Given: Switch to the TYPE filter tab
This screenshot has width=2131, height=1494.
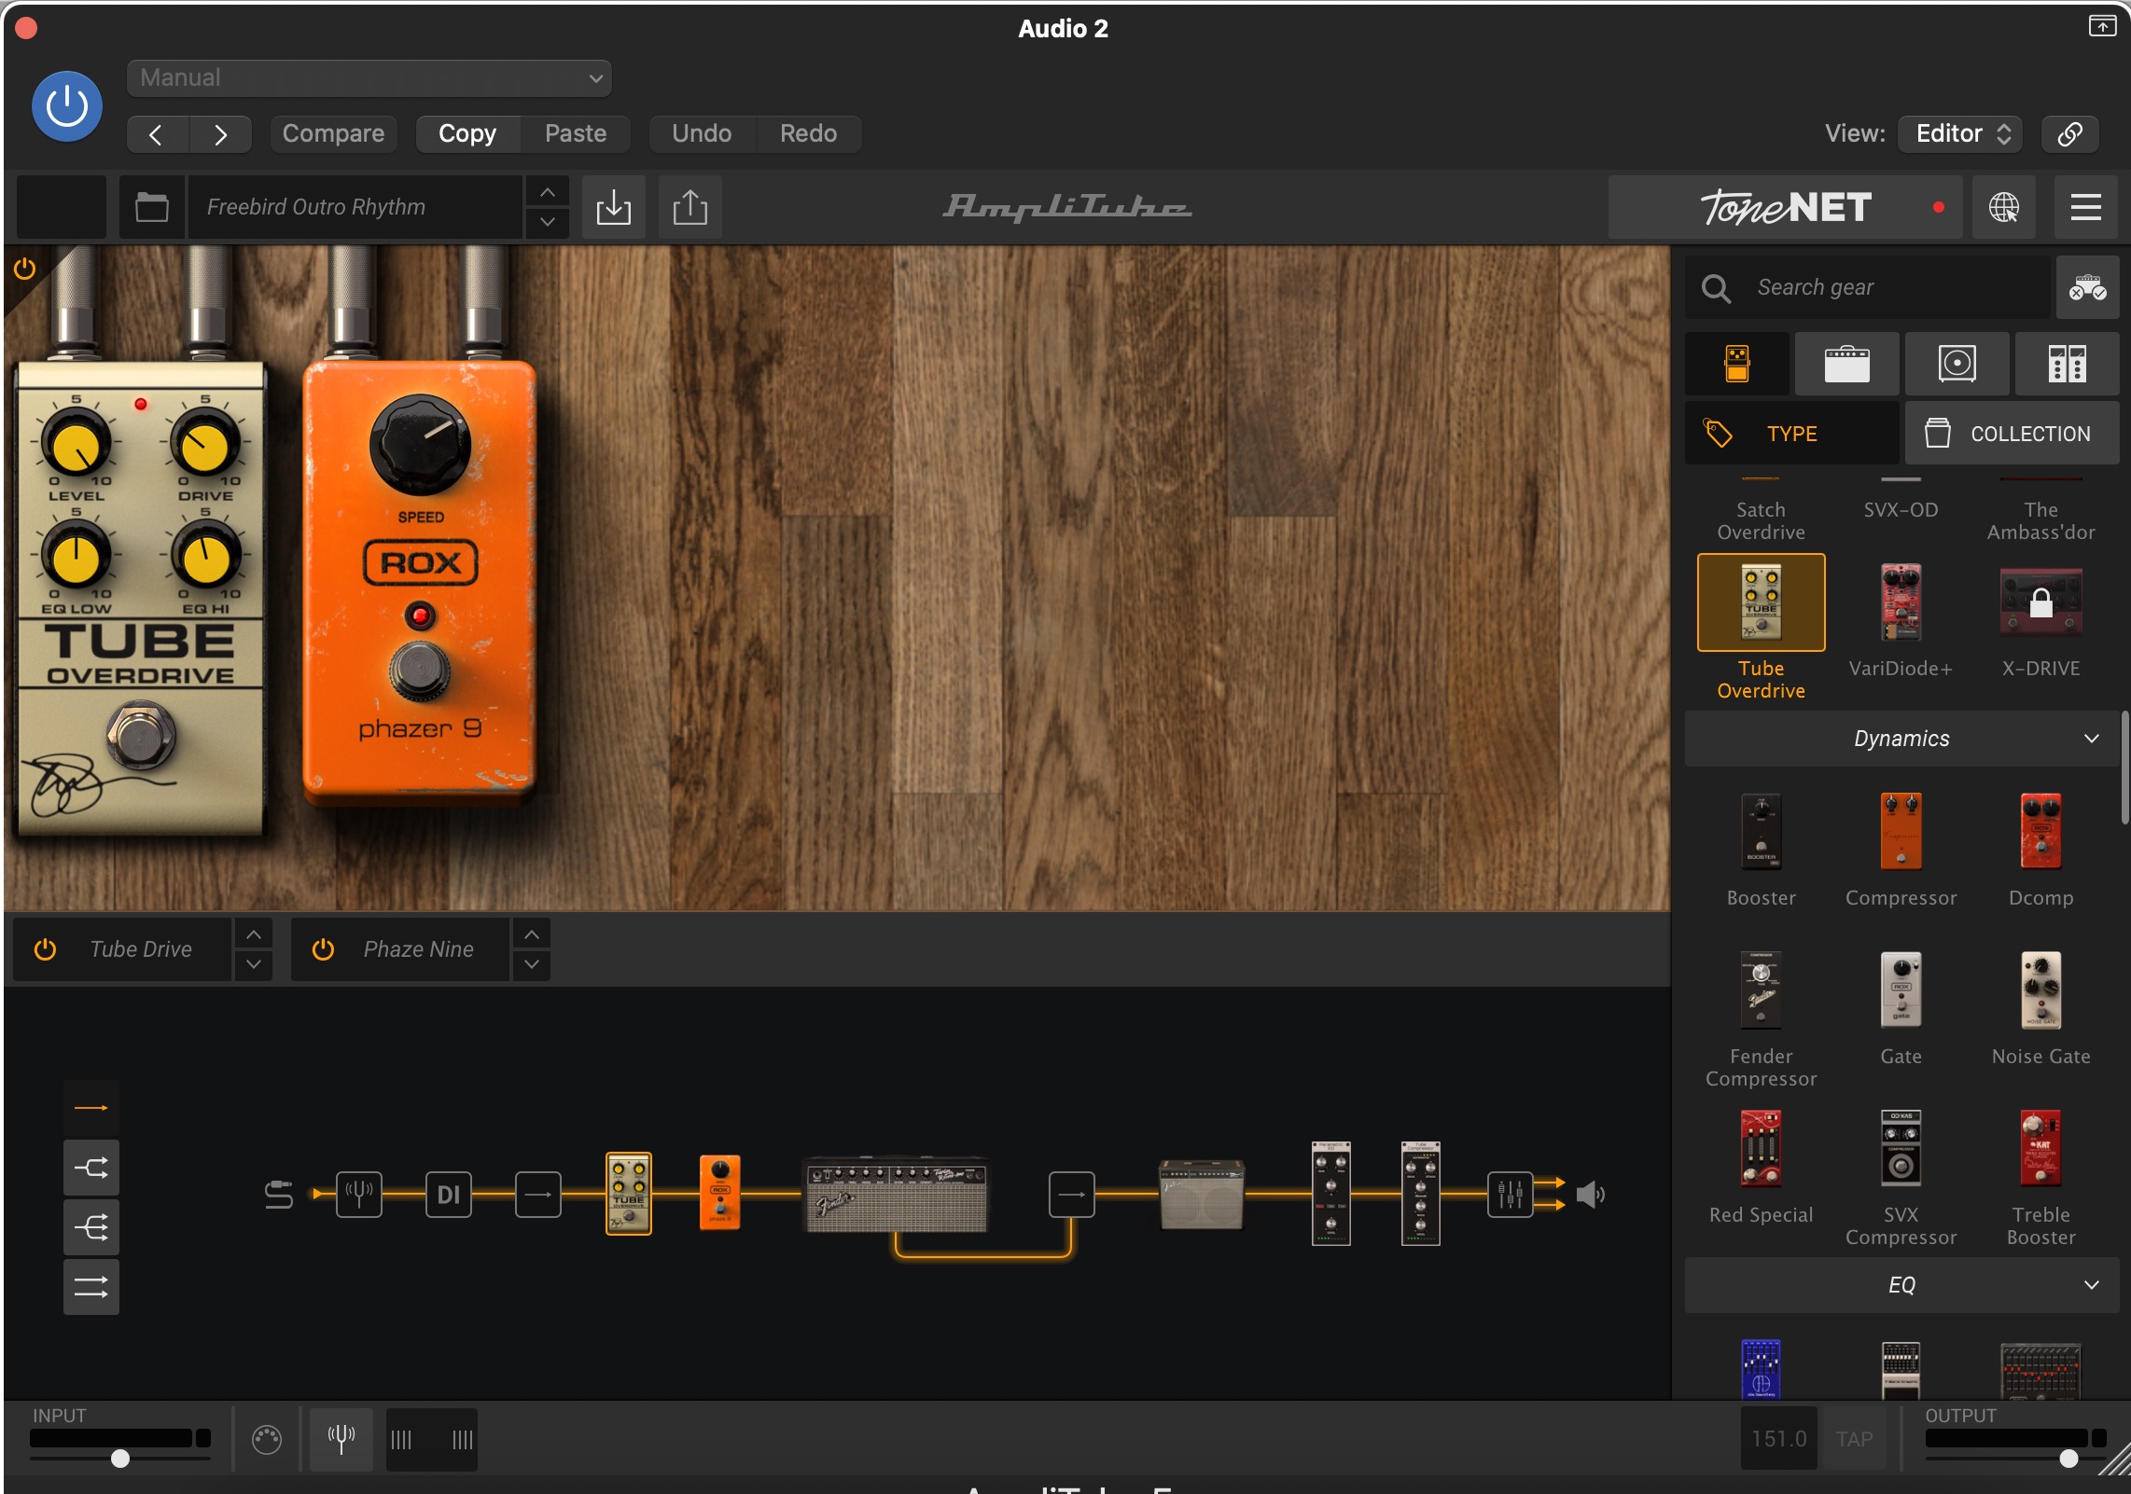Looking at the screenshot, I should [1791, 434].
